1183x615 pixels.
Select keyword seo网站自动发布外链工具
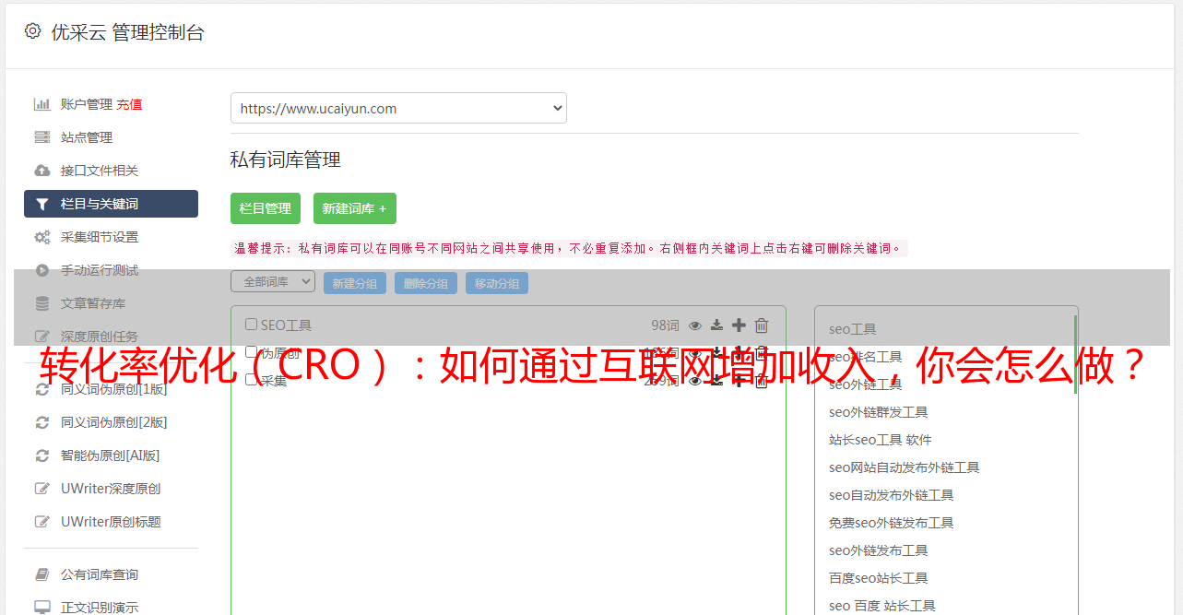[x=904, y=467]
